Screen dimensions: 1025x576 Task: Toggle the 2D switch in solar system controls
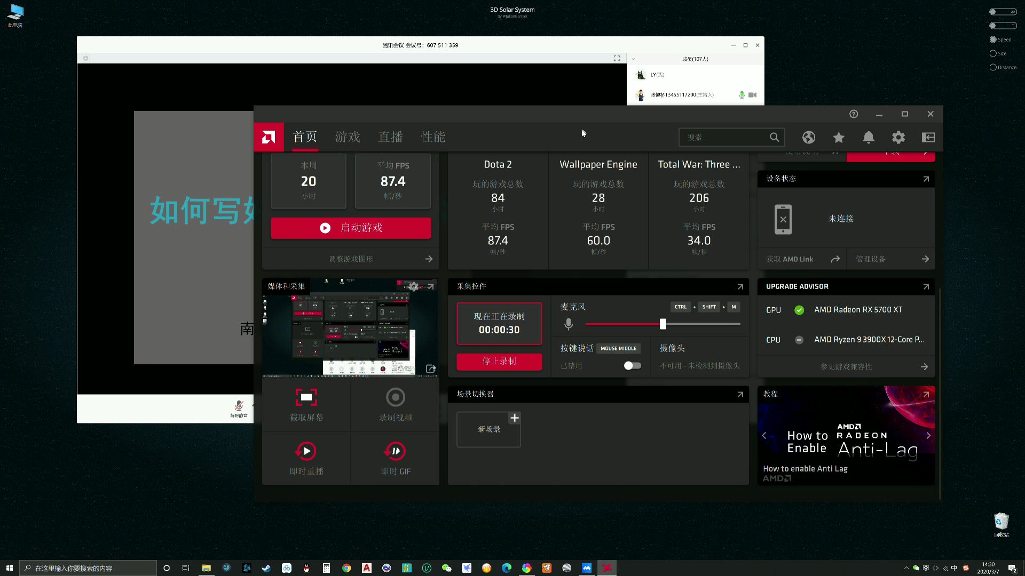(1003, 11)
